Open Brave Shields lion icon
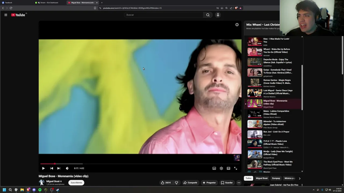Image resolution: width=344 pixels, height=193 pixels. pos(236,8)
